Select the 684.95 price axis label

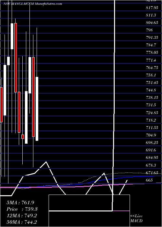[152, 158]
